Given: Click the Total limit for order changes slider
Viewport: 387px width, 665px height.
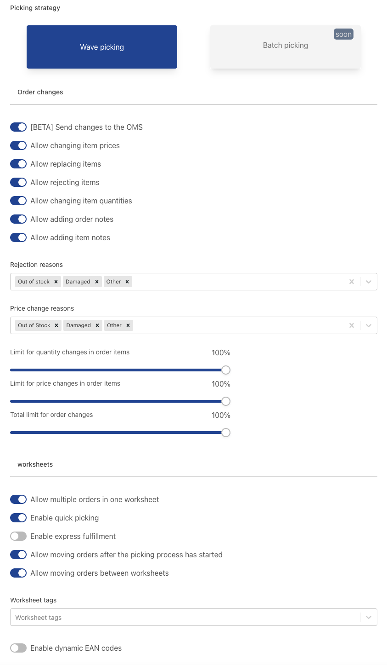Looking at the screenshot, I should pos(225,433).
